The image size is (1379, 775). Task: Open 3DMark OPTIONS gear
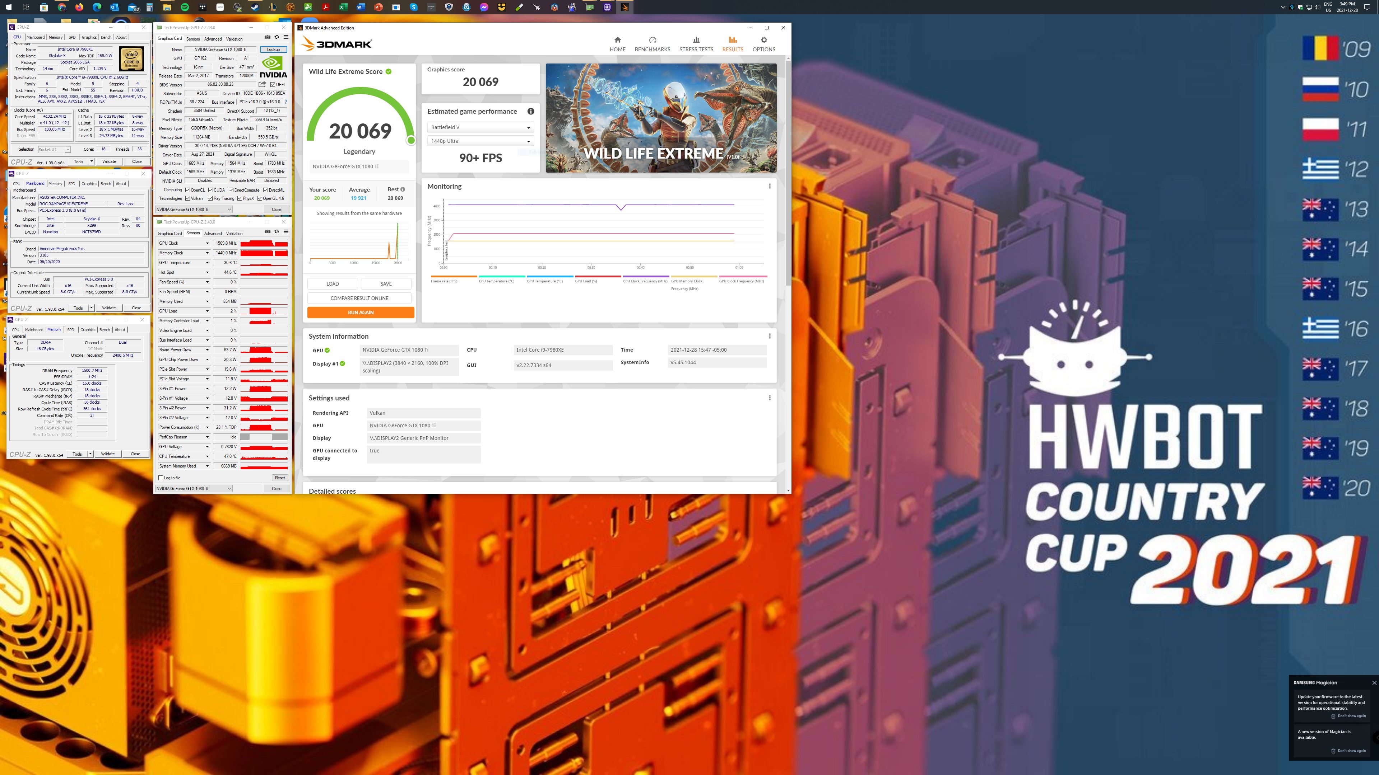[x=764, y=44]
